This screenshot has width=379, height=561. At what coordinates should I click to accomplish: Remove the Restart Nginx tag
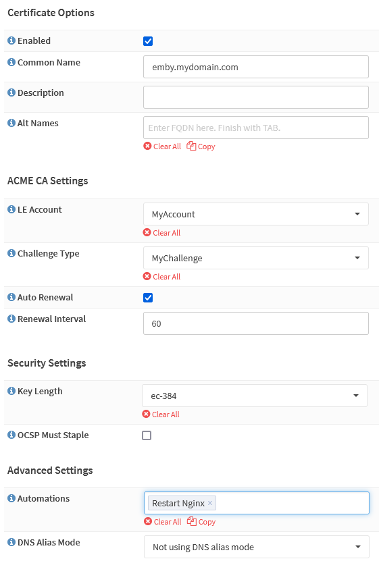click(x=210, y=503)
